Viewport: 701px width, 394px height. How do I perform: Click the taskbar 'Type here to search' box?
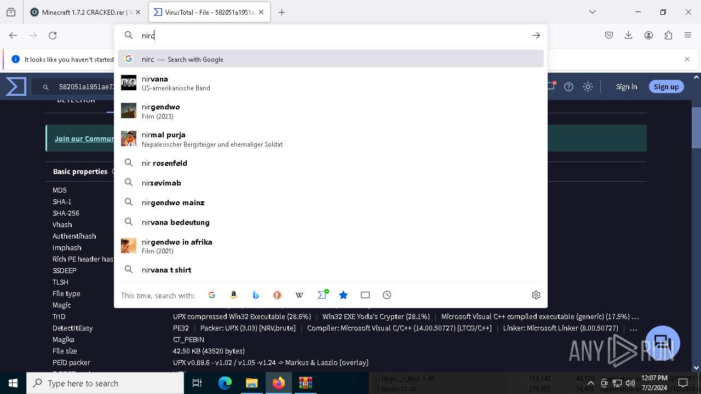pos(105,383)
